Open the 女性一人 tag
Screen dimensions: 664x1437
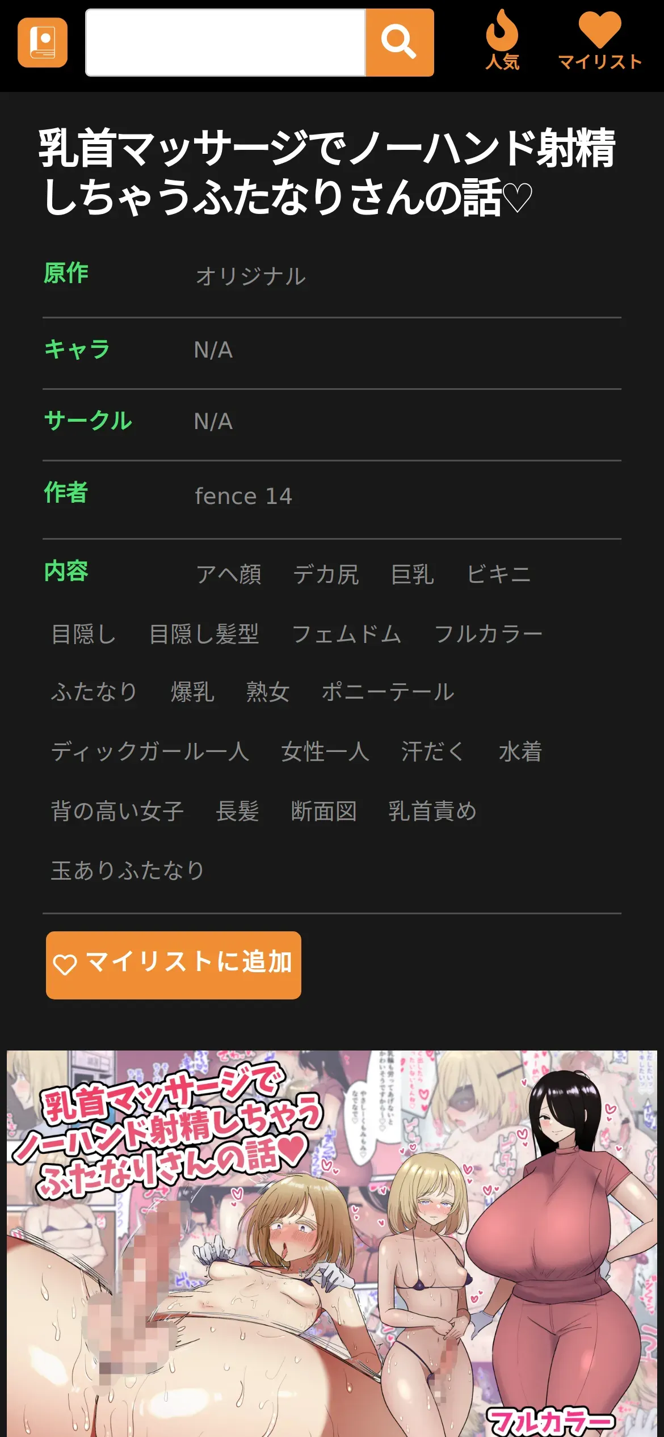pos(325,751)
